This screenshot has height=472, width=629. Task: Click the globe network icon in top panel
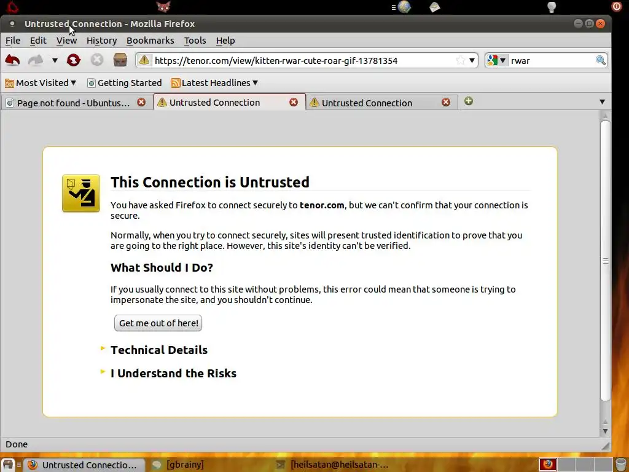404,7
